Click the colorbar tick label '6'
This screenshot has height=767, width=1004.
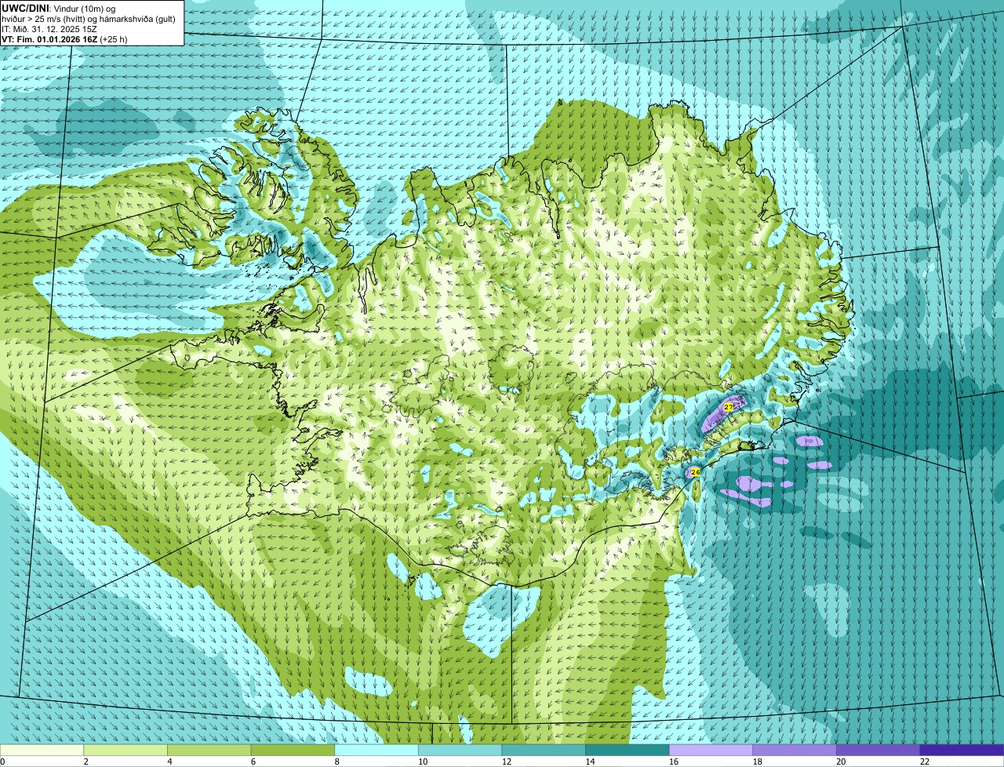click(x=253, y=762)
